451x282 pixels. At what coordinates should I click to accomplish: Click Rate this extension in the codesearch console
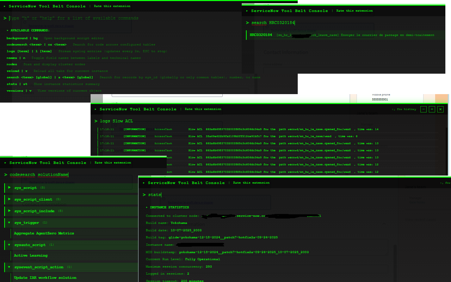click(113, 163)
